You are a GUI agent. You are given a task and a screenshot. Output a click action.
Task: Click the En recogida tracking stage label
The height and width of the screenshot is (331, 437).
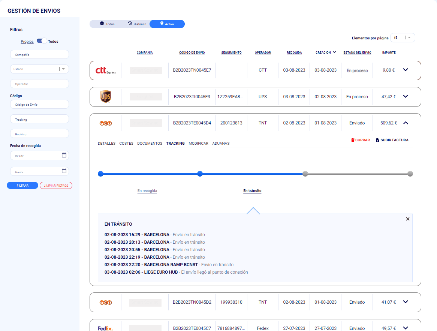tap(147, 191)
